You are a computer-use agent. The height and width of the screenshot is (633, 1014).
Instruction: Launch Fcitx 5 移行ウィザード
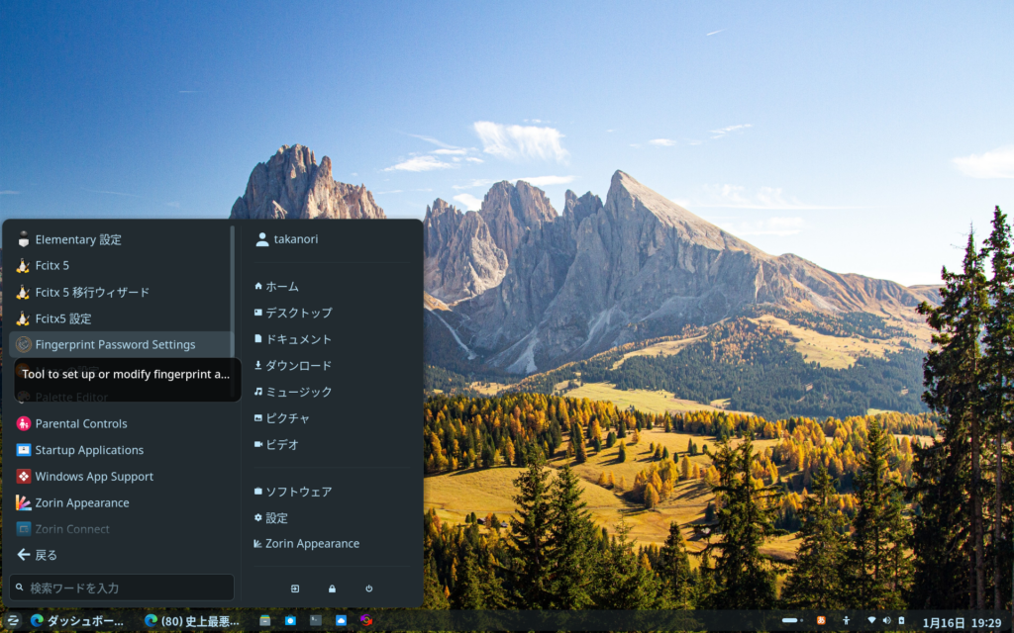(x=92, y=292)
